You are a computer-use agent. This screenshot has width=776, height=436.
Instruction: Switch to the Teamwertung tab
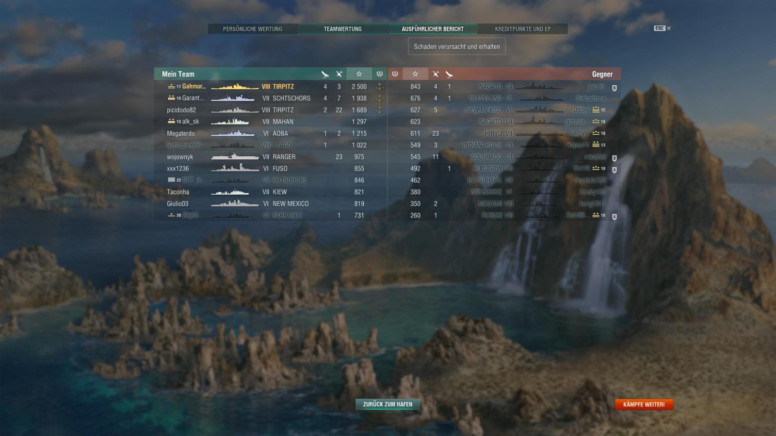coord(343,29)
